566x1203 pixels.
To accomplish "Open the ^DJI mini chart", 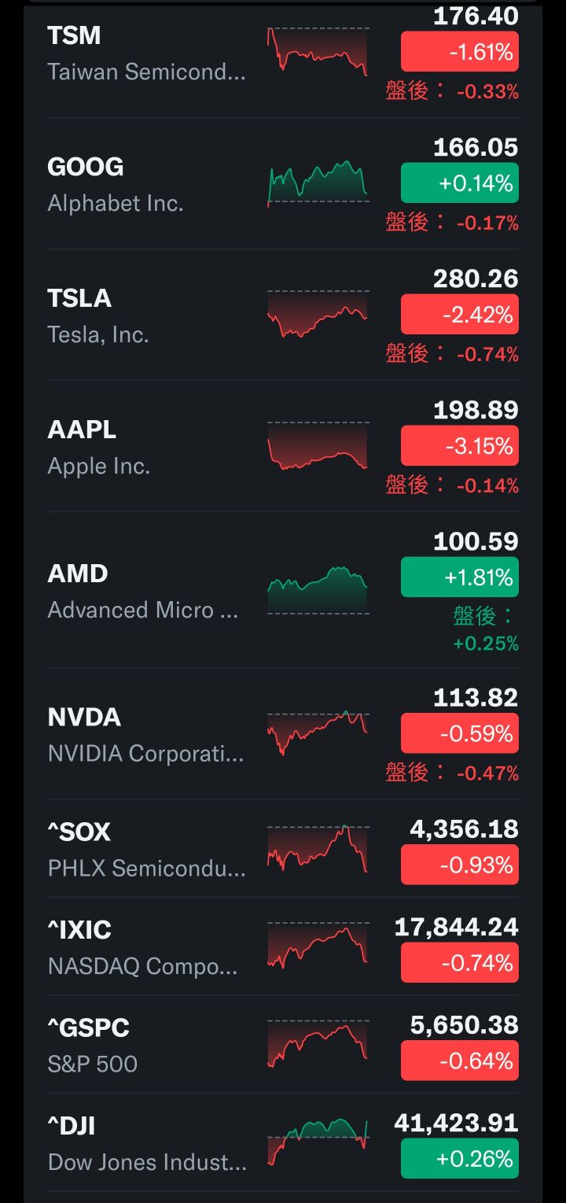I will coord(318,1141).
